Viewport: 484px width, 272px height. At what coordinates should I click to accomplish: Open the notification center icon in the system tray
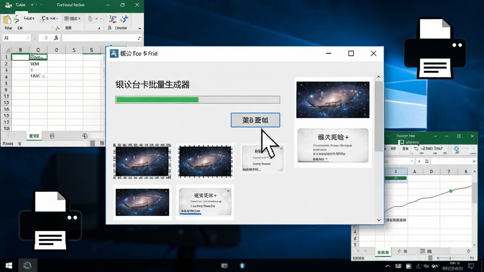(x=471, y=266)
